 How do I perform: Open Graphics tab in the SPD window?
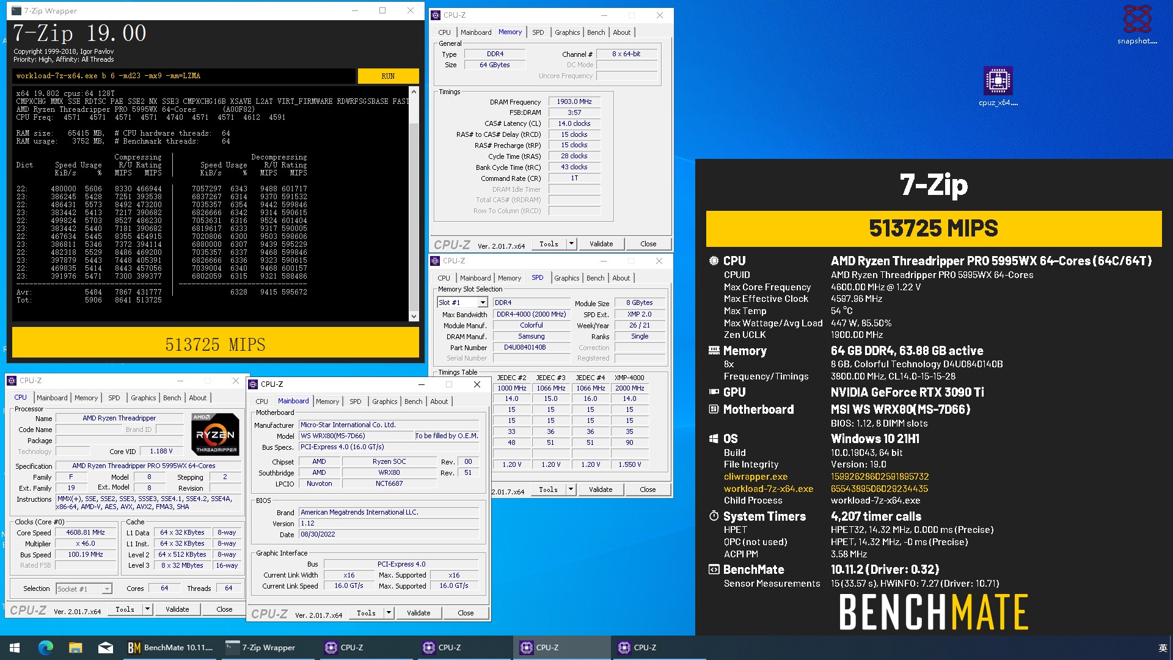(567, 278)
